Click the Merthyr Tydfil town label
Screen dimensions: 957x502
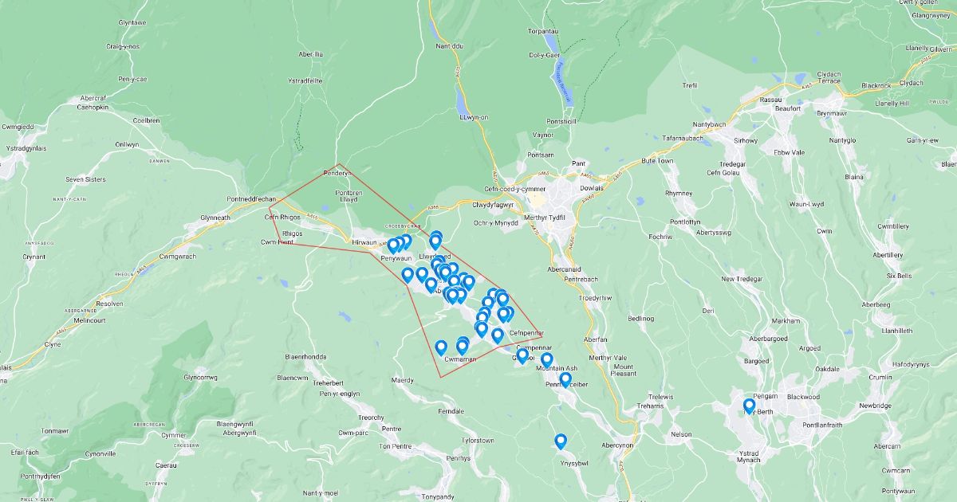[545, 218]
